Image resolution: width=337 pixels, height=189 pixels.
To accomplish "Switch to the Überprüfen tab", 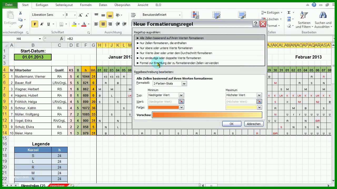I will pyautogui.click(x=122, y=5).
